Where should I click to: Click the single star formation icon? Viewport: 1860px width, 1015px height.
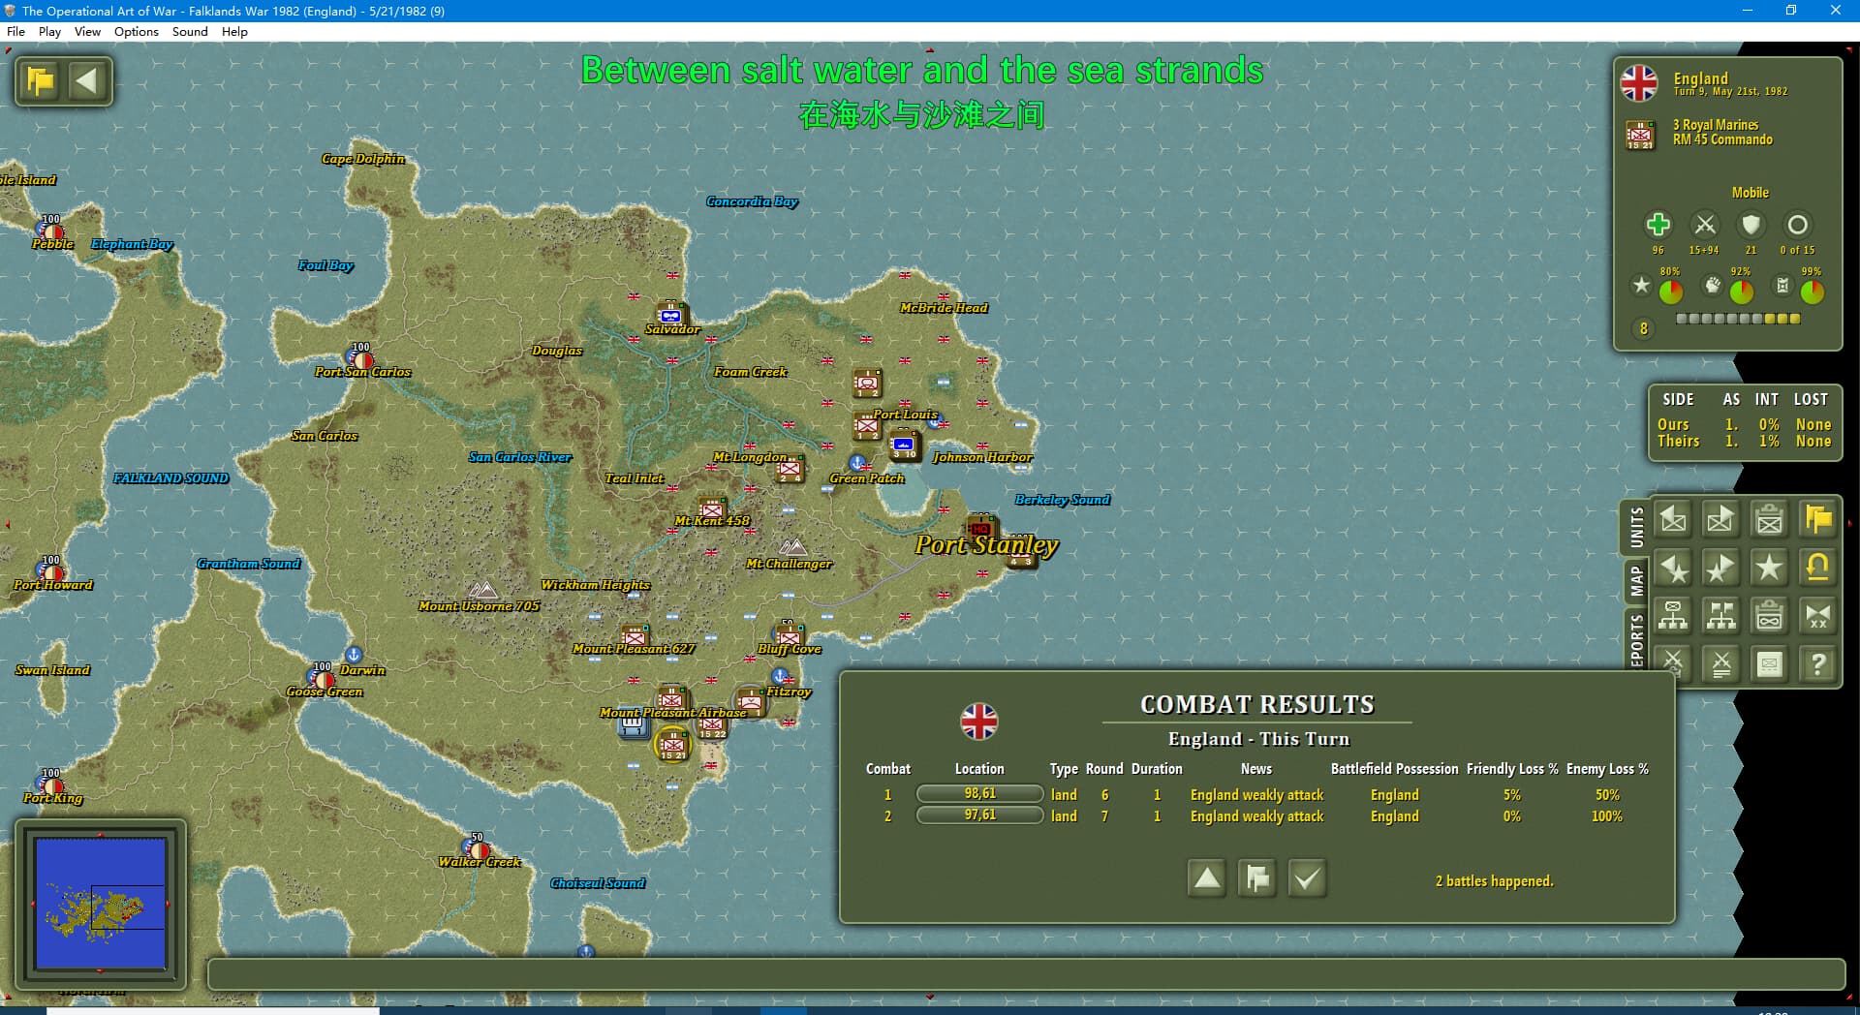pyautogui.click(x=1769, y=568)
